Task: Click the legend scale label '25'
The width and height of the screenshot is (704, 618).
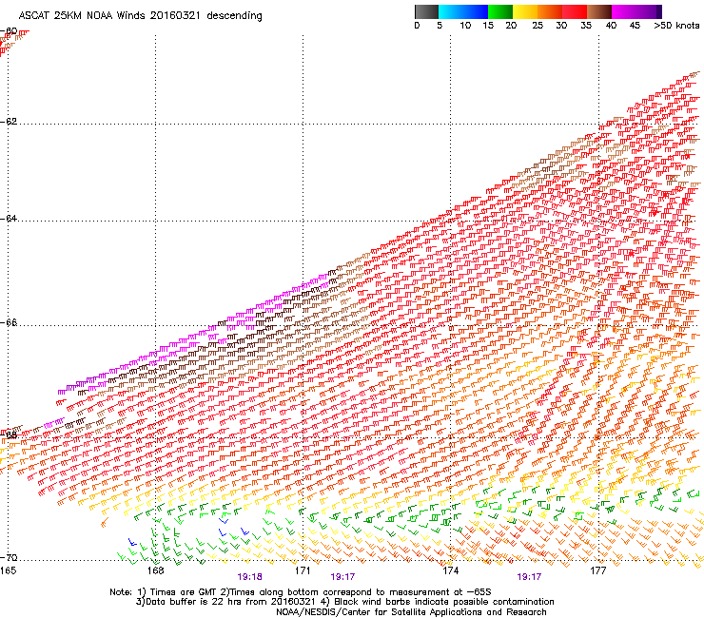Action: click(x=538, y=26)
